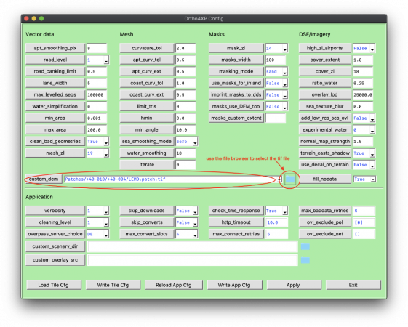Focus the ovl_exclude_pol value field
This screenshot has width=408, height=327.
point(364,222)
